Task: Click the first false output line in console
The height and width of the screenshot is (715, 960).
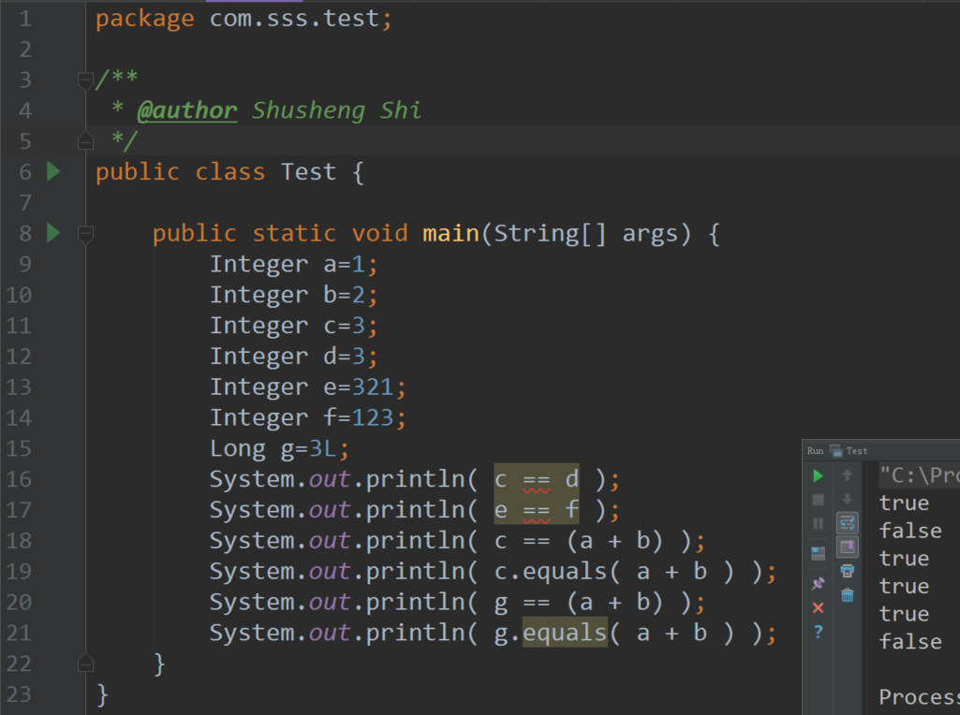Action: tap(910, 531)
